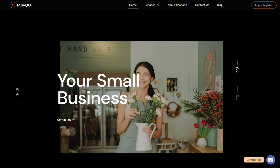Image resolution: width=280 pixels, height=168 pixels.
Task: Click the Your Small Business headline
Action: [x=98, y=89]
